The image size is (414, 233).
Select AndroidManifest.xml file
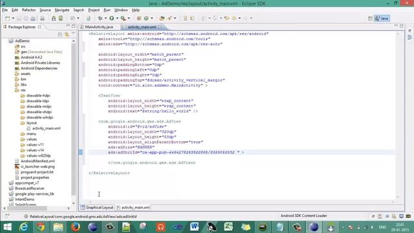[38, 161]
